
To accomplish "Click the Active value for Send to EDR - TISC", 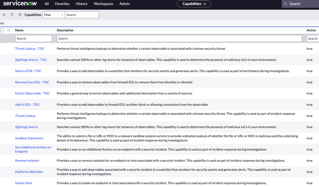I will 309,71.
